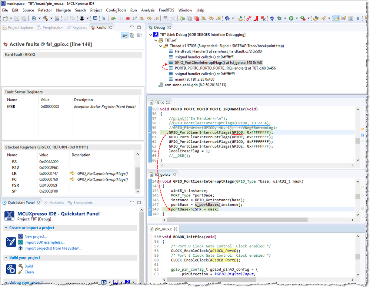Open the dropdown arrow next to hammer

coord(51,18)
